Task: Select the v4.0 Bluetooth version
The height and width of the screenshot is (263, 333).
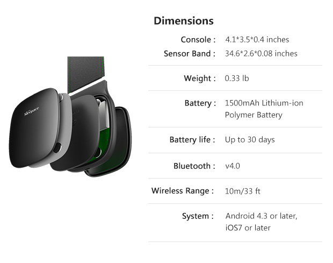Action: (x=233, y=166)
